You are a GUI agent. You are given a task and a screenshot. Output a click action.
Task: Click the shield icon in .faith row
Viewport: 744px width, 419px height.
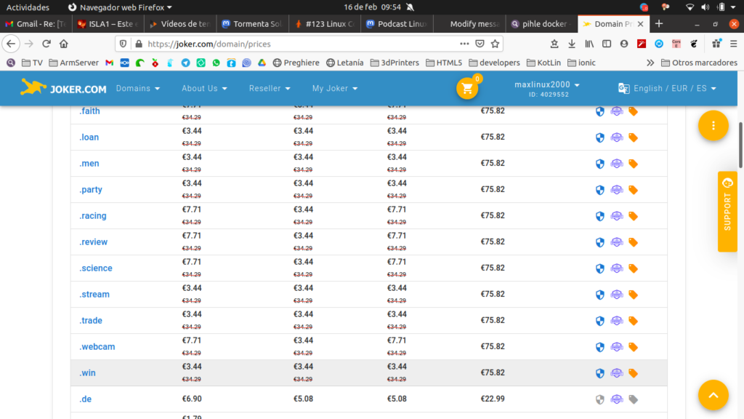point(599,111)
